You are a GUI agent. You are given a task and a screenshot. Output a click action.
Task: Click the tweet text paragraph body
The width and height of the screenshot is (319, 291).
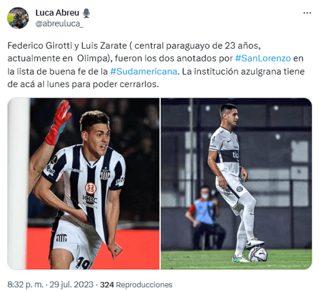coord(156,65)
